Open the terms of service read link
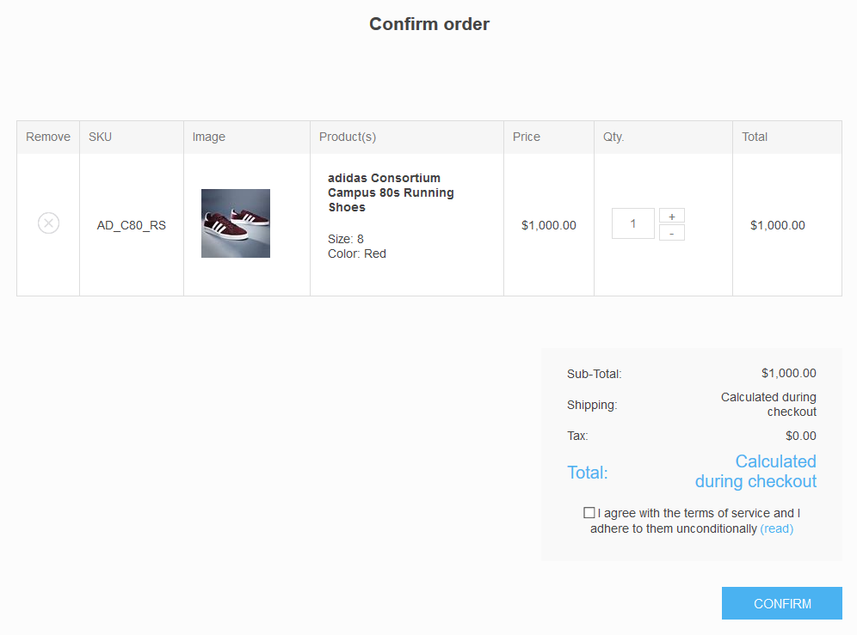 (776, 528)
